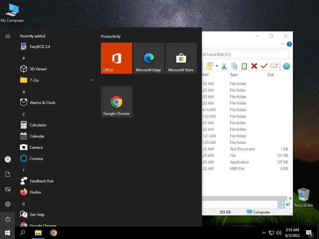The width and height of the screenshot is (319, 239).
Task: Click Chrome icon on the taskbar
Action: (54, 233)
